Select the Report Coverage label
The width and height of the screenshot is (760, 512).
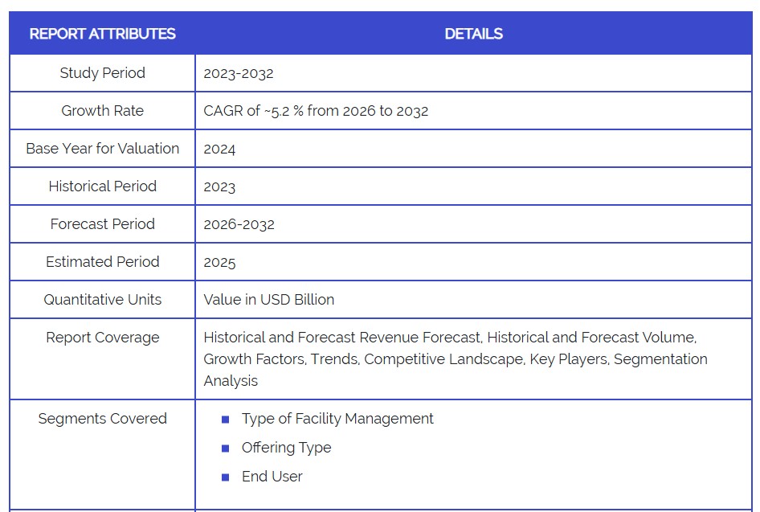pos(102,338)
